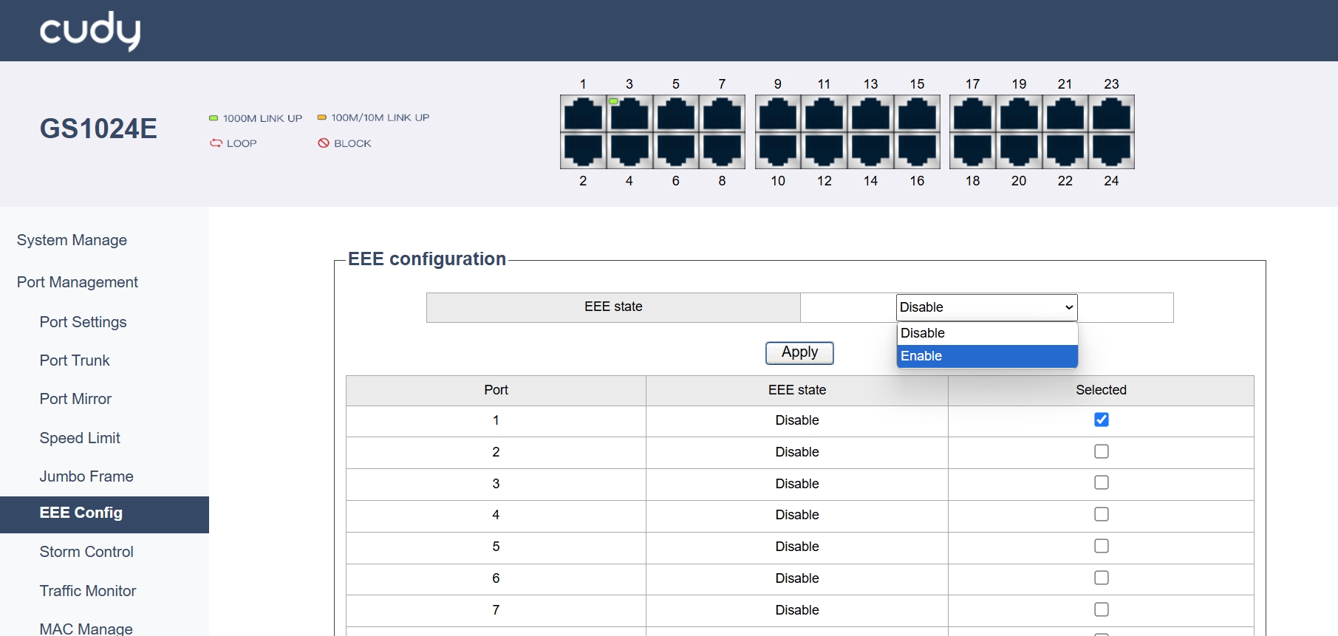The width and height of the screenshot is (1338, 636).
Task: Click port 15 jack on switch diagram
Action: (x=917, y=114)
